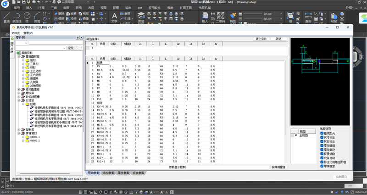
Task: Click the 清空条件 button
Action: coord(261,39)
